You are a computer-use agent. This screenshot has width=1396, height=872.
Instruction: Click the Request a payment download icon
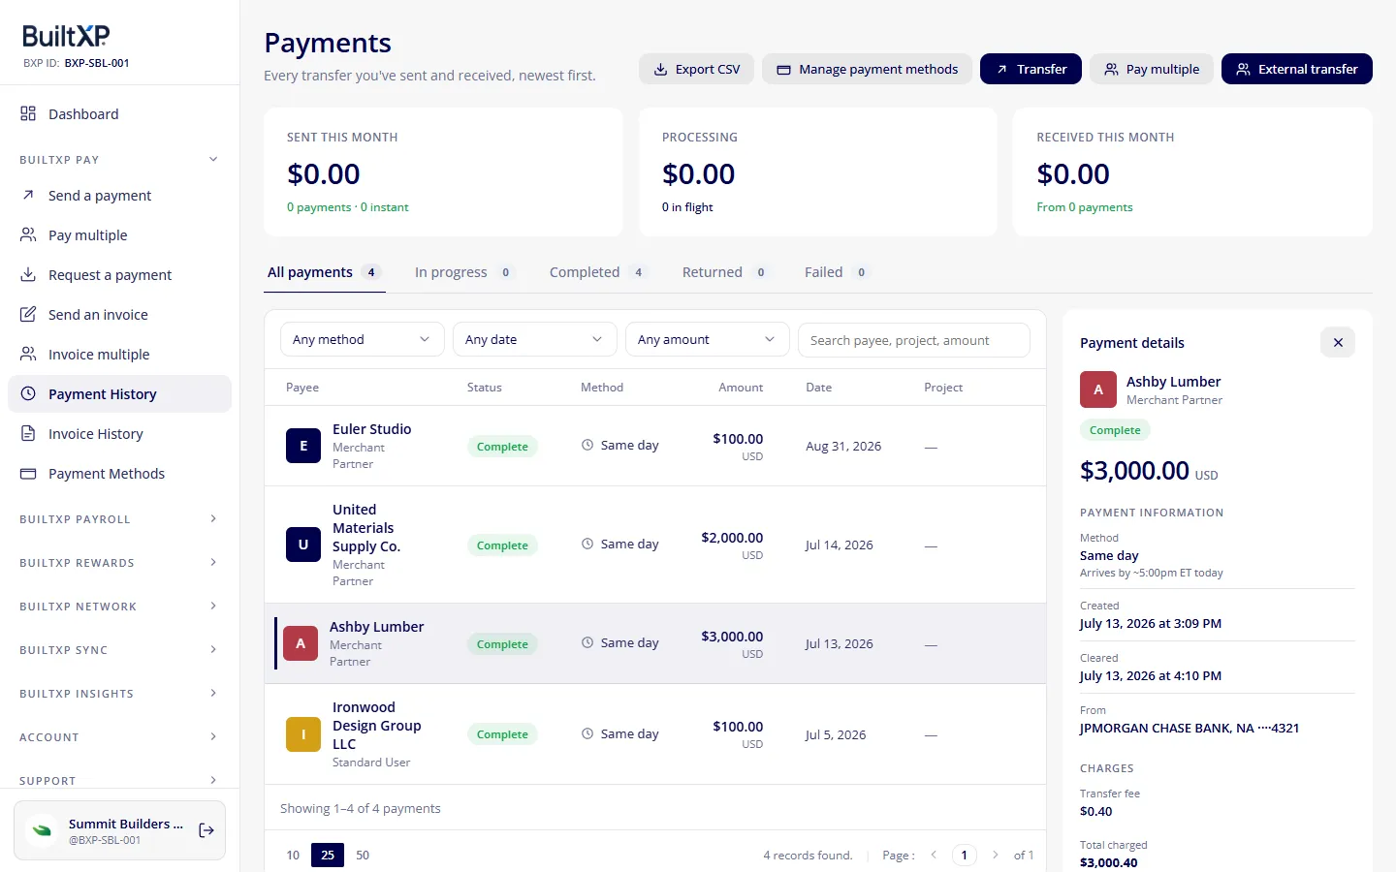click(28, 274)
